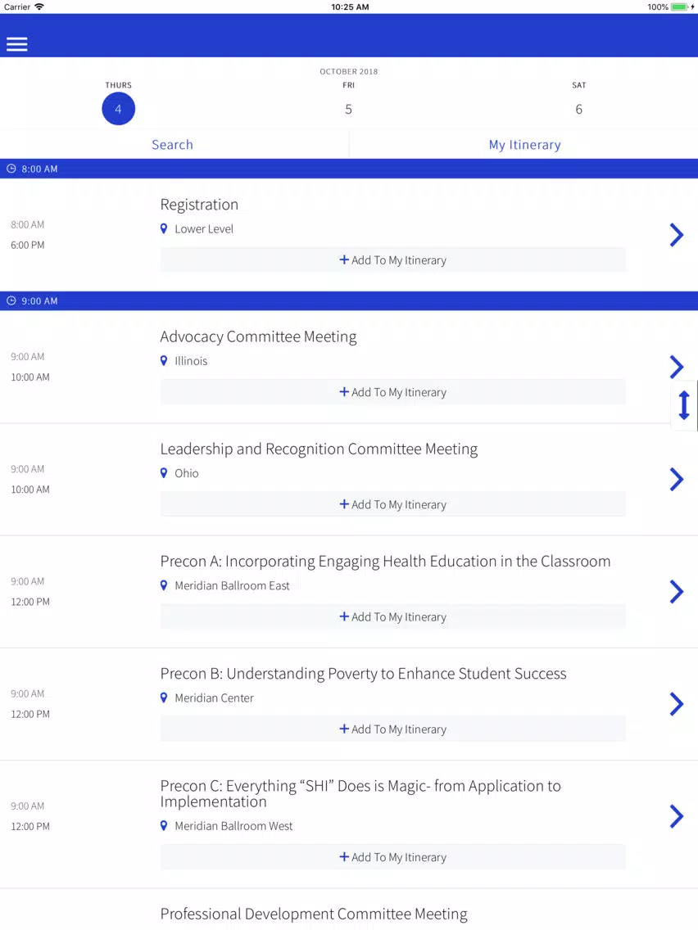This screenshot has width=698, height=930.
Task: Open Advocacy Committee Meeting chevron
Action: pos(676,367)
